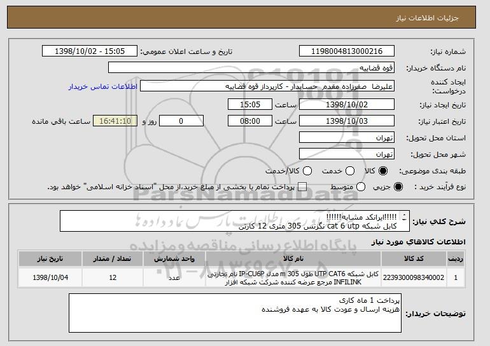Click the quantity cell 12
The width and height of the screenshot is (490, 346).
coord(113,277)
